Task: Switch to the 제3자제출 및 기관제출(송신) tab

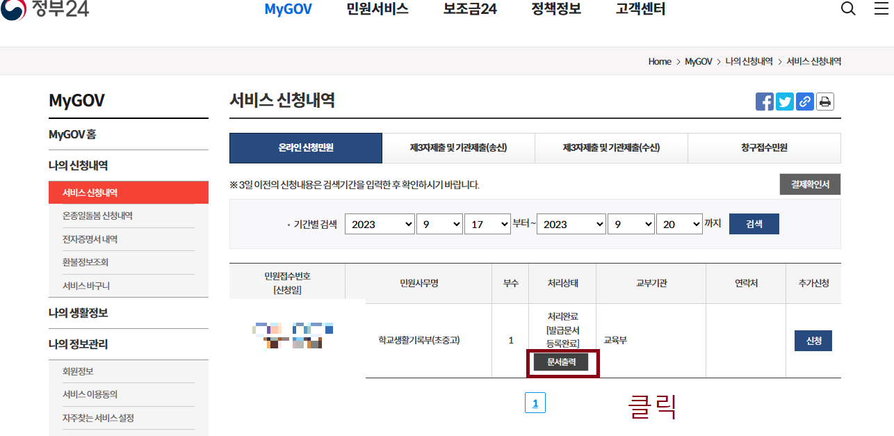Action: point(458,148)
